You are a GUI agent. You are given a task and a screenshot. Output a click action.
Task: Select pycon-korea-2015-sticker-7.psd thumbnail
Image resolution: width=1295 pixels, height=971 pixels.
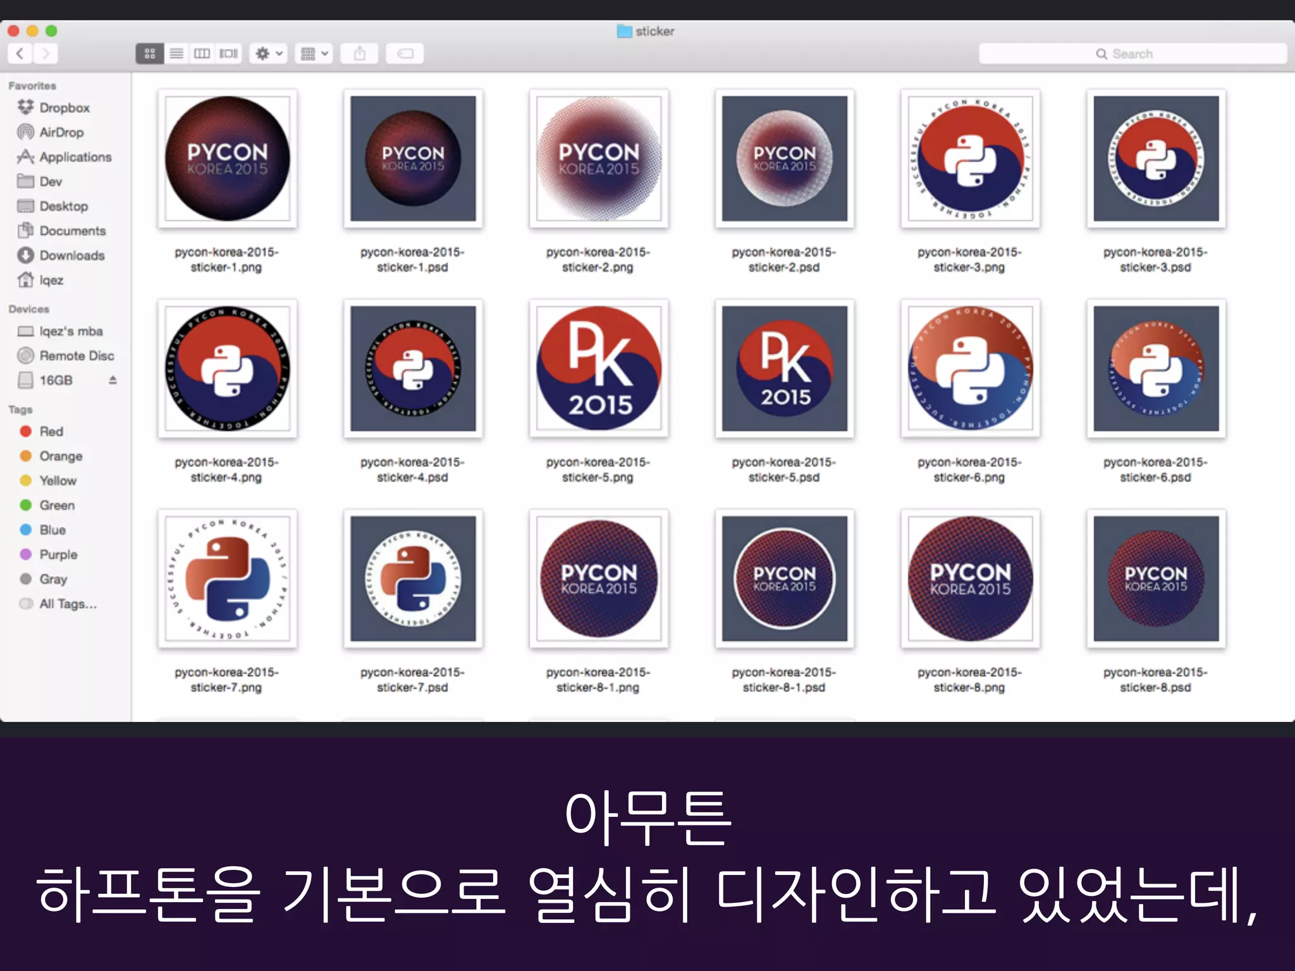pyautogui.click(x=413, y=578)
